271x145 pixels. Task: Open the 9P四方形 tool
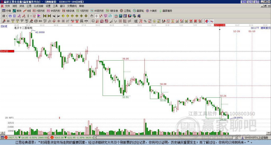[54, 11]
